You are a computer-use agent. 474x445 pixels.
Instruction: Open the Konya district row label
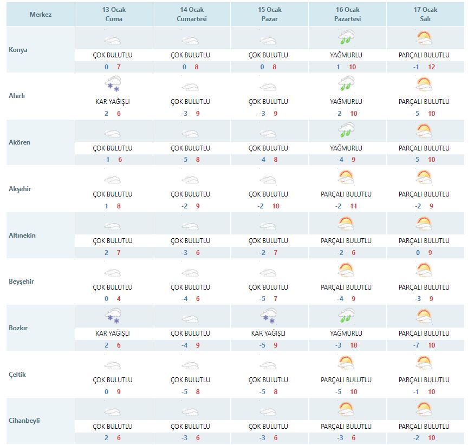click(x=18, y=50)
